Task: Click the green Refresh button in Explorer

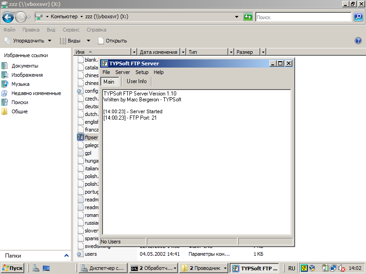Action: click(x=248, y=17)
